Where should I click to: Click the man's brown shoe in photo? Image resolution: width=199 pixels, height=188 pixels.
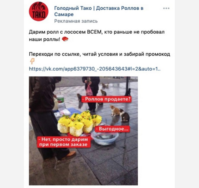pos(71,154)
